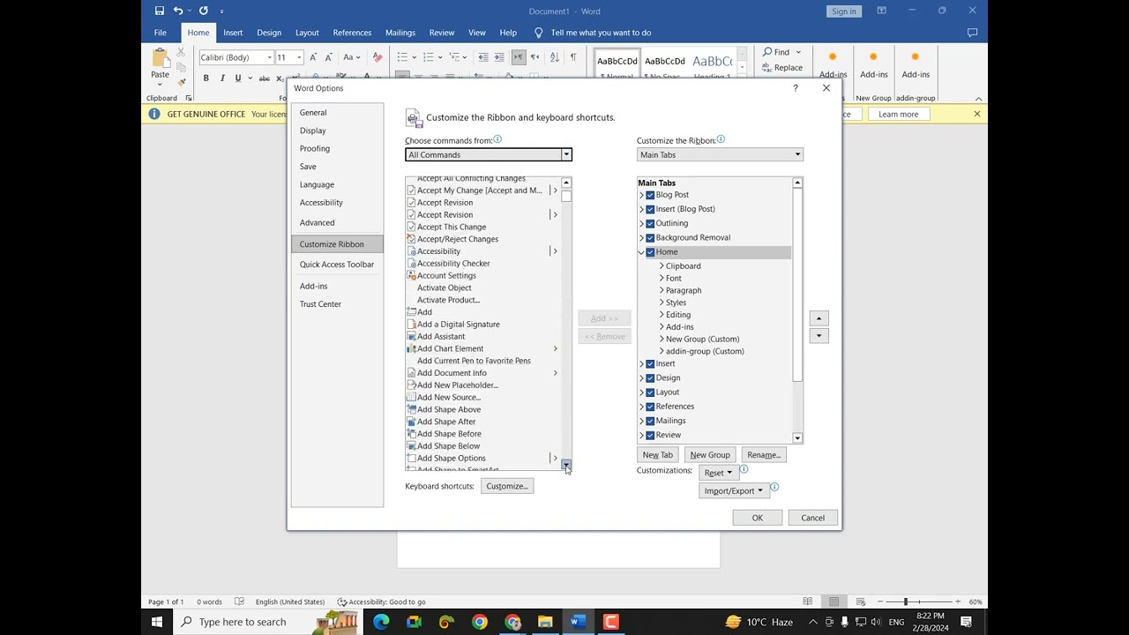1129x635 pixels.
Task: Uncheck the Outlining checkbox
Action: point(650,223)
